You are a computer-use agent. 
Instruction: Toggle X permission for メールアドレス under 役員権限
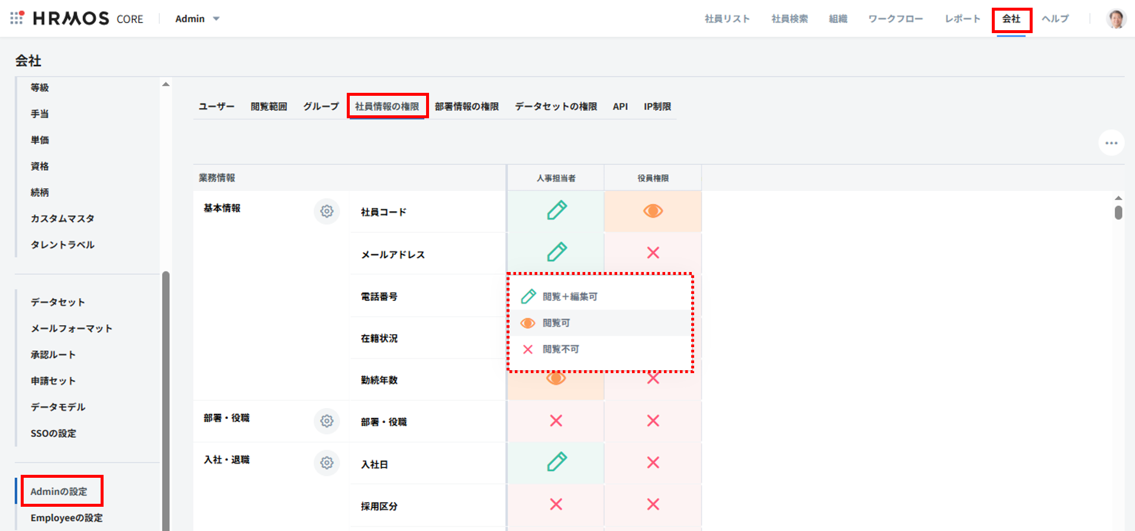click(653, 253)
